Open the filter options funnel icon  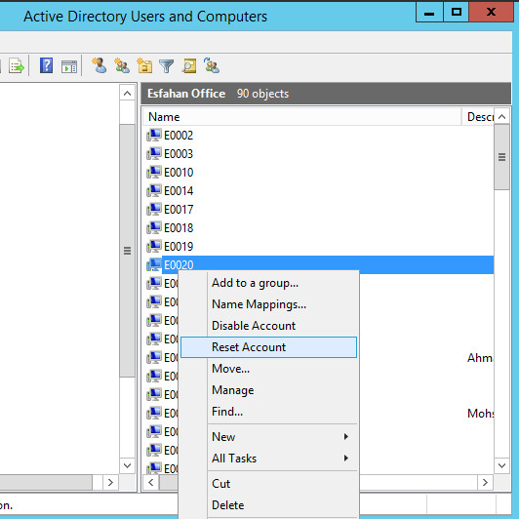(167, 66)
